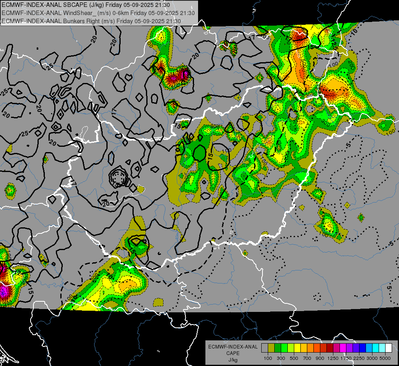Image resolution: width=399 pixels, height=366 pixels.
Task: Select the dark green legend swatch
Action: click(x=278, y=348)
